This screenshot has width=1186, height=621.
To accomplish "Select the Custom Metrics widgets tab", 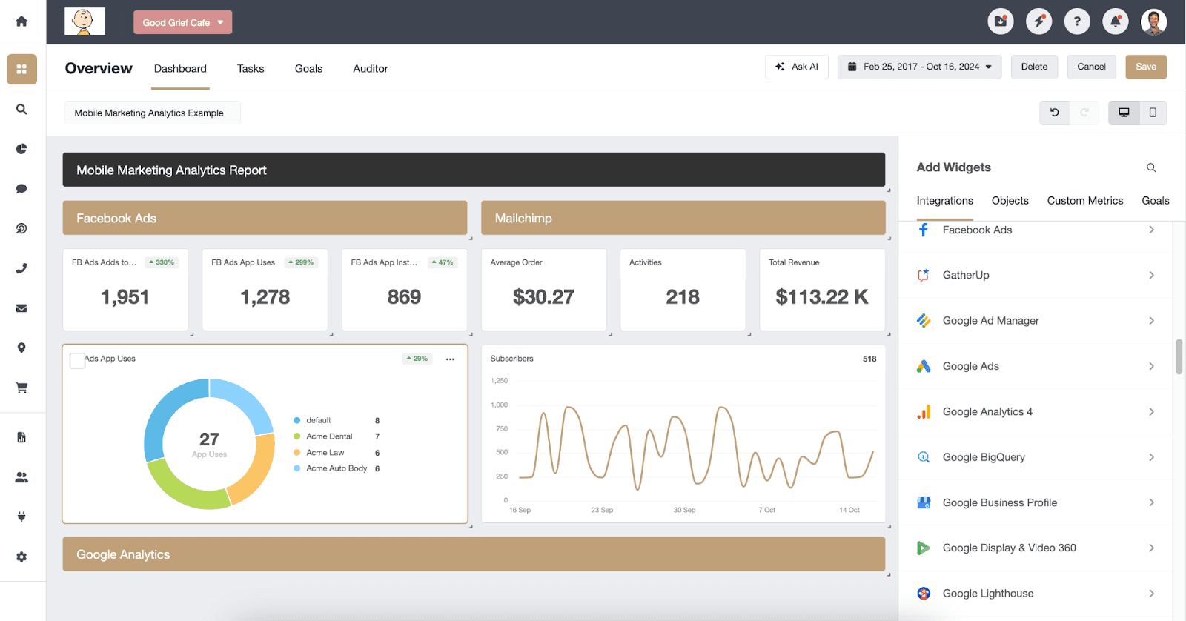I will (1085, 201).
